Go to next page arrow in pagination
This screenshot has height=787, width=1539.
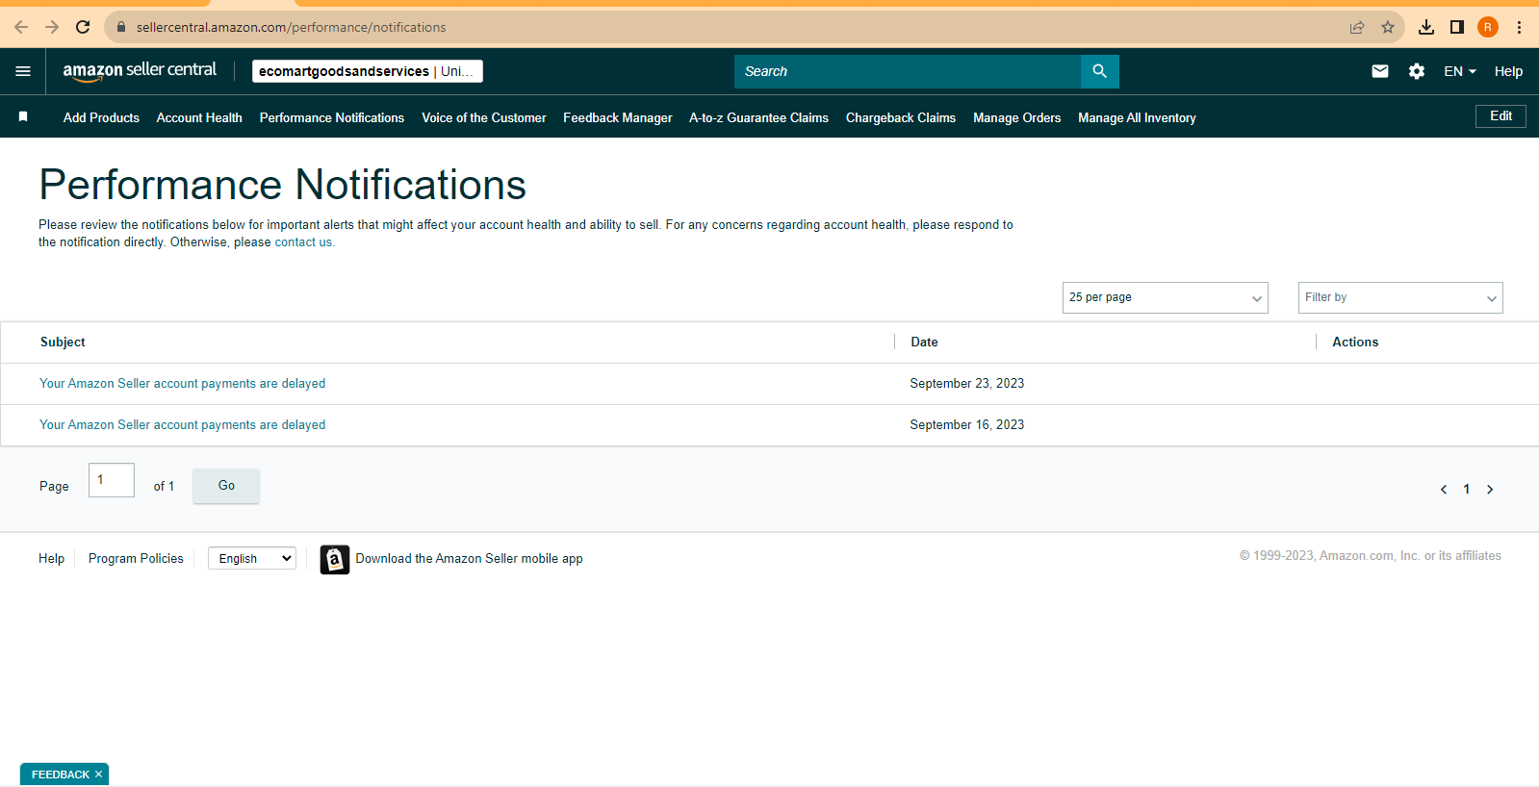point(1490,490)
